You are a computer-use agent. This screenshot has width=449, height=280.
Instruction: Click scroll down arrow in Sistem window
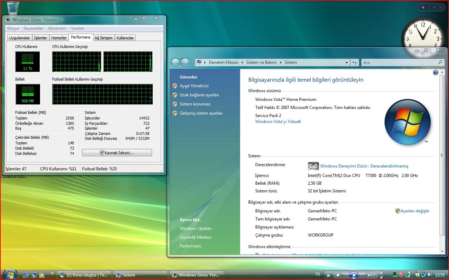point(443,251)
